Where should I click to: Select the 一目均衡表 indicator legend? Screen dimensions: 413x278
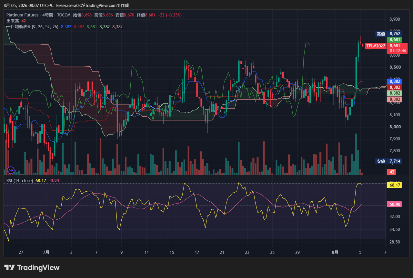(32, 27)
